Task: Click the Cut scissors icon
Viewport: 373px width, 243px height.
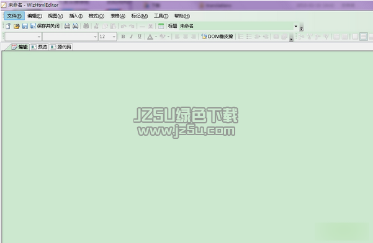Action: (96, 26)
